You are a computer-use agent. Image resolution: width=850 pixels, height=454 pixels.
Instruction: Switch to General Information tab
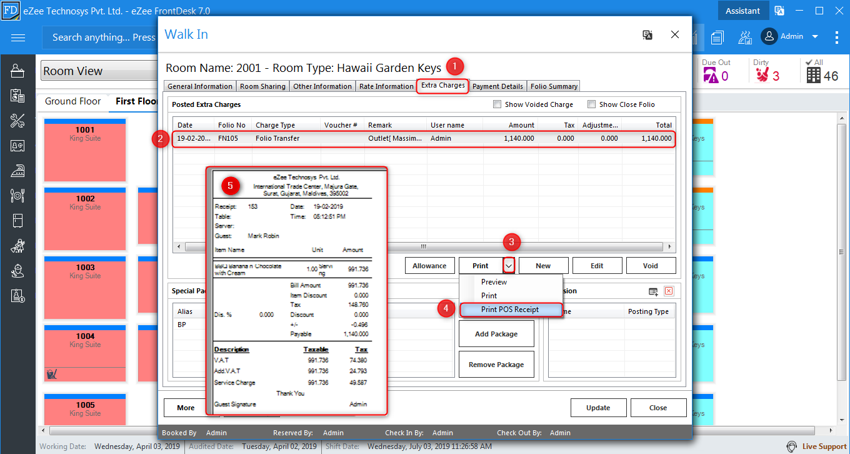point(200,86)
